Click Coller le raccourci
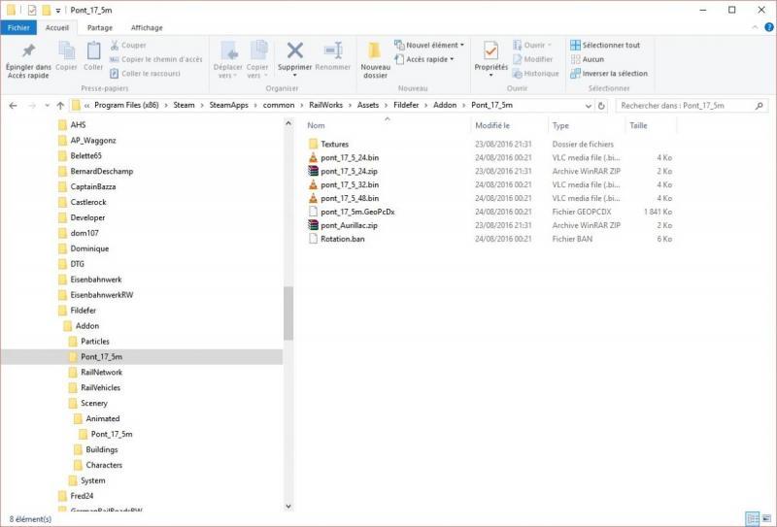Viewport: 777px width, 527px height. tap(145, 74)
